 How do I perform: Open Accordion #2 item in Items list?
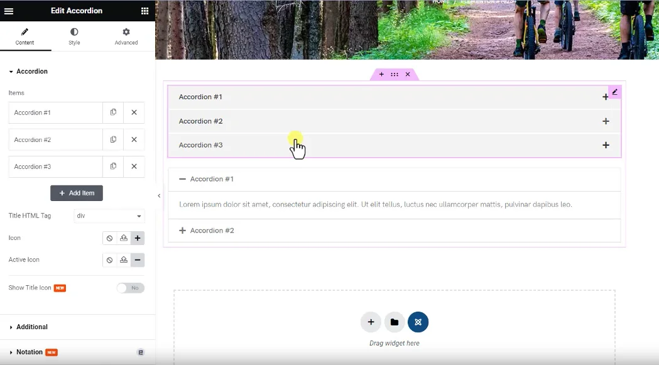coord(55,139)
